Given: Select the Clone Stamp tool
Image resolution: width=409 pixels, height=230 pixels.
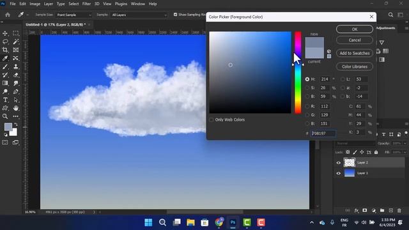Looking at the screenshot, I should [15, 66].
